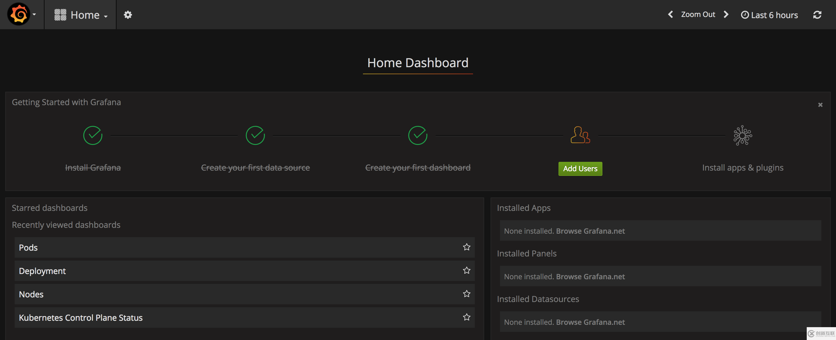Click the Installed Datasources heading
836x340 pixels.
point(538,299)
